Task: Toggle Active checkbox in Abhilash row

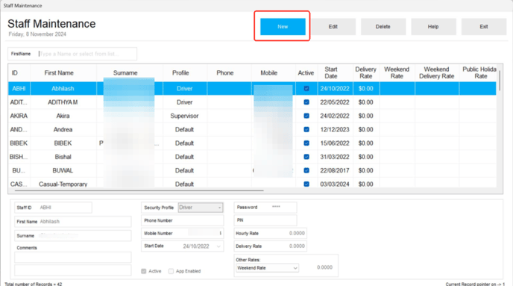Action: click(306, 88)
